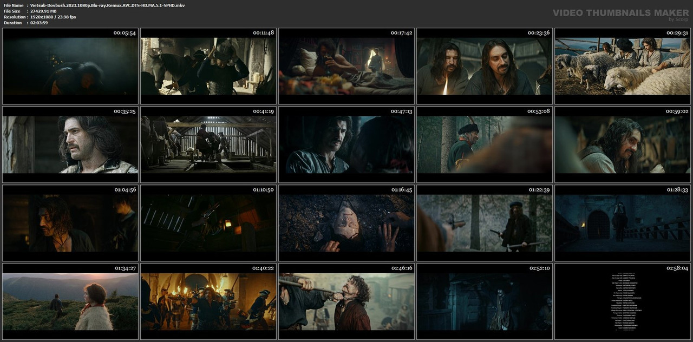The width and height of the screenshot is (693, 342).
Task: Click the Resolution label
Action: pyautogui.click(x=14, y=17)
